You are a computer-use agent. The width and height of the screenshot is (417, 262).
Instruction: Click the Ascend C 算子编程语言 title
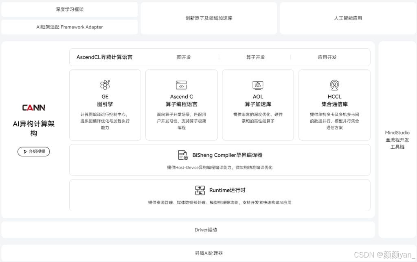[x=181, y=100]
